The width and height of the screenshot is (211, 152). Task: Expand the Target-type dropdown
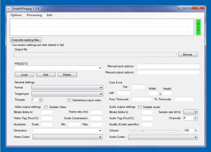(100, 94)
